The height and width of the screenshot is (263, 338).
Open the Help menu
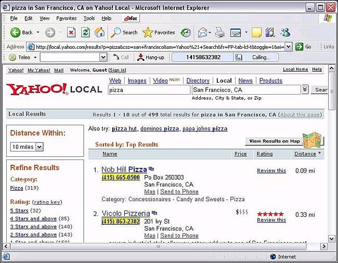click(x=107, y=18)
